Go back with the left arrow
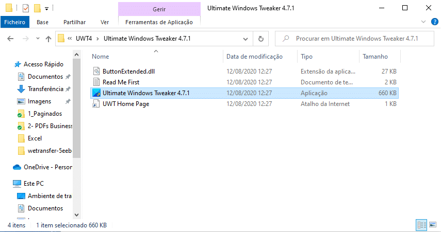Viewport: 441px width, 232px height. click(x=10, y=39)
